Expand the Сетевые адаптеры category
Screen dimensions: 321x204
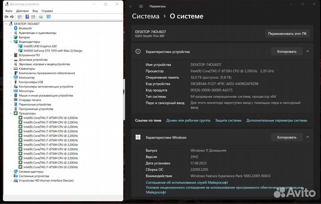[12, 171]
